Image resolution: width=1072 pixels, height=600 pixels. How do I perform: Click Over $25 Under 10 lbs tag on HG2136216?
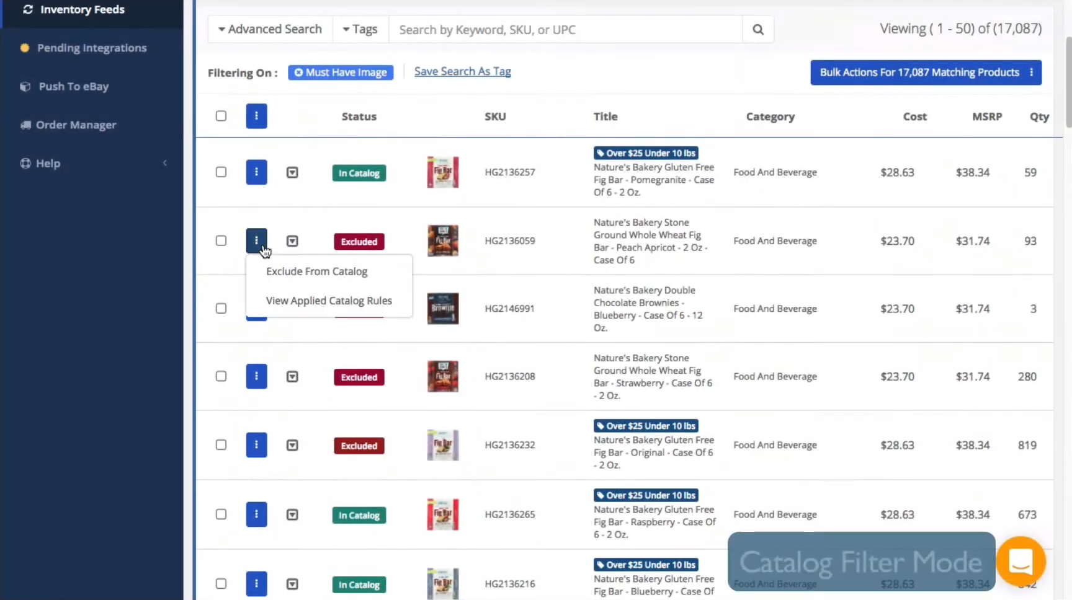646,565
